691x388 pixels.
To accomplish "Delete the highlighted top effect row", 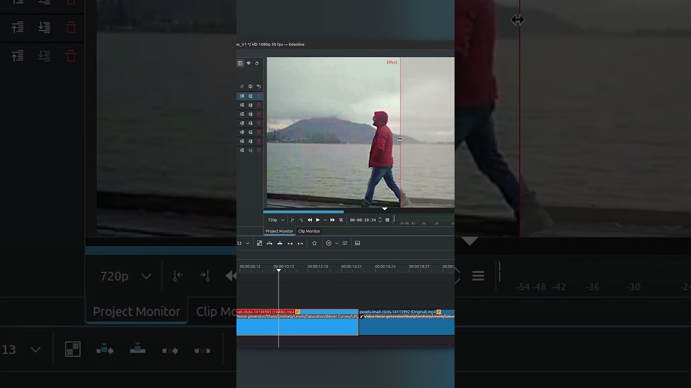I will 259,96.
